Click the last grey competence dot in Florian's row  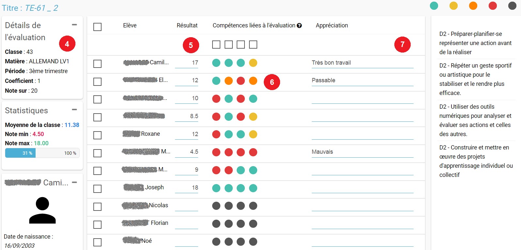pos(253,224)
